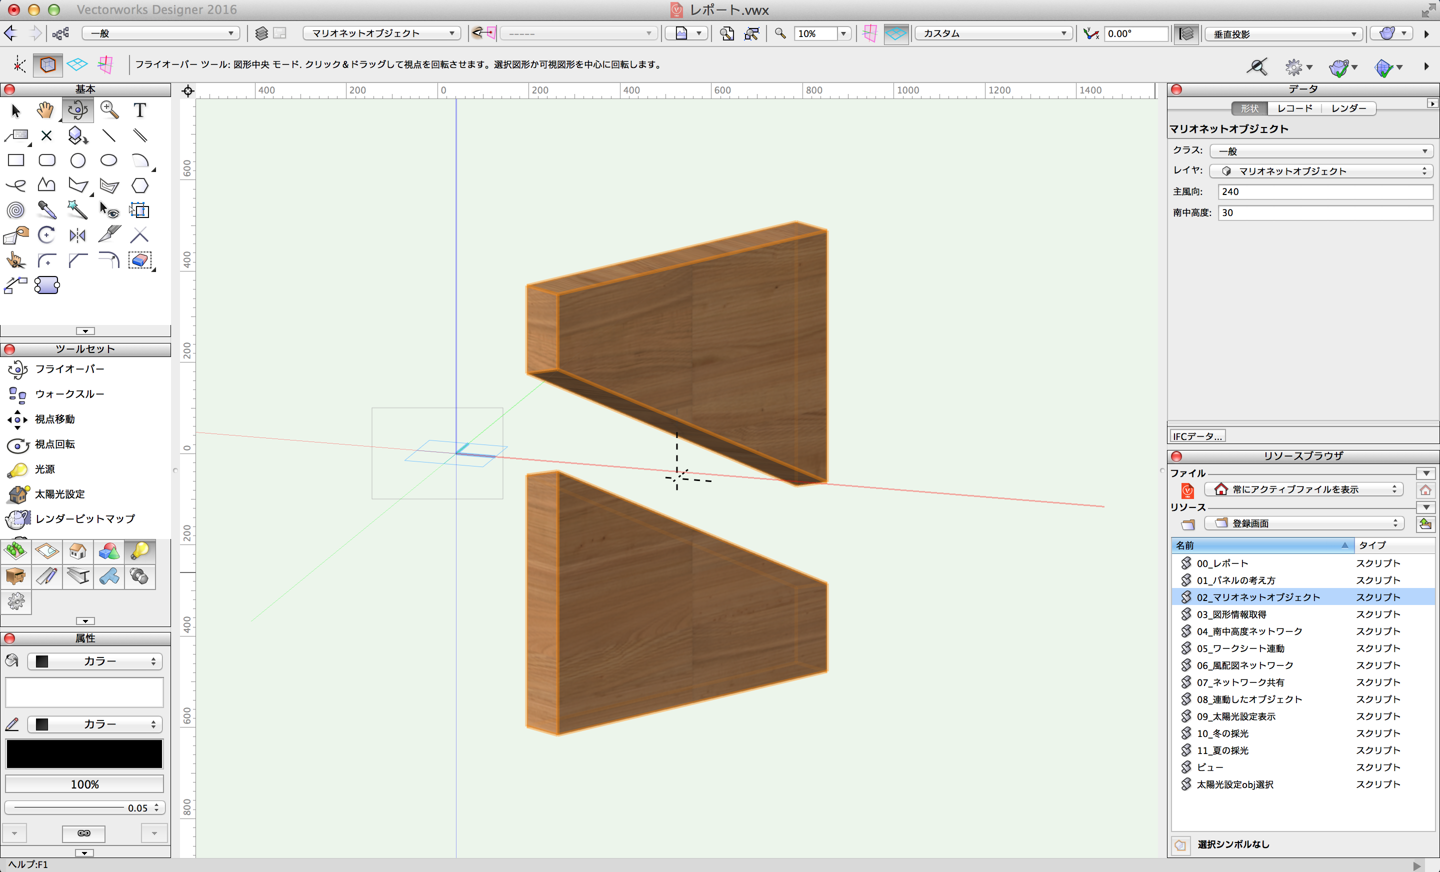Select the Clip eraser tool
Screen dimensions: 1440x872
(x=139, y=260)
